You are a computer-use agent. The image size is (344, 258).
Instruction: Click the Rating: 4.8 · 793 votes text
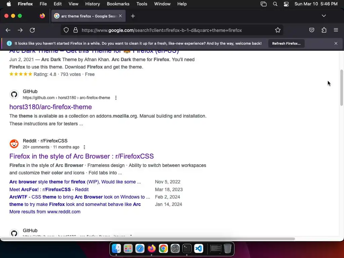tap(57, 74)
